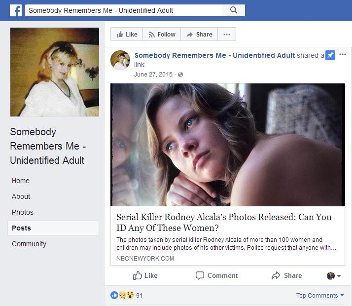The height and width of the screenshot is (306, 352).
Task: Click the globe public privacy icon
Action: [180, 75]
